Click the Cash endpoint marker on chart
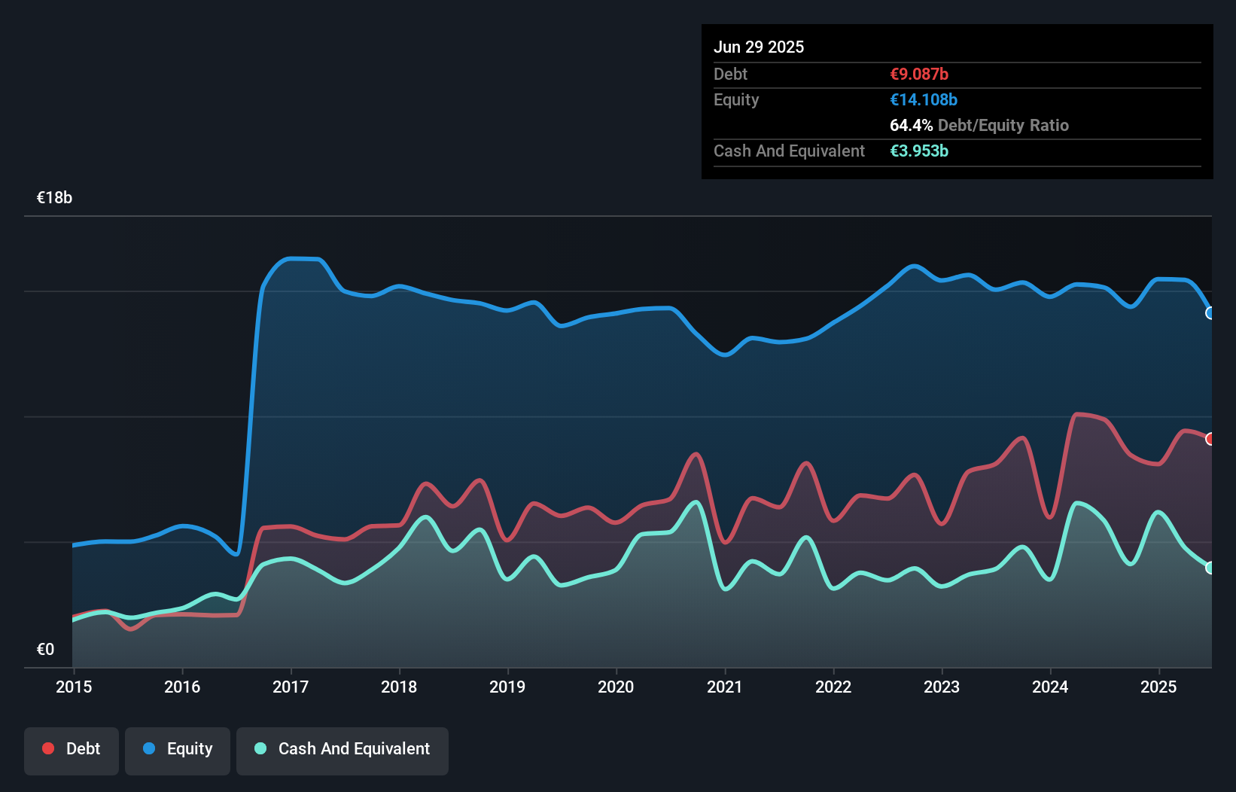 tap(1210, 568)
